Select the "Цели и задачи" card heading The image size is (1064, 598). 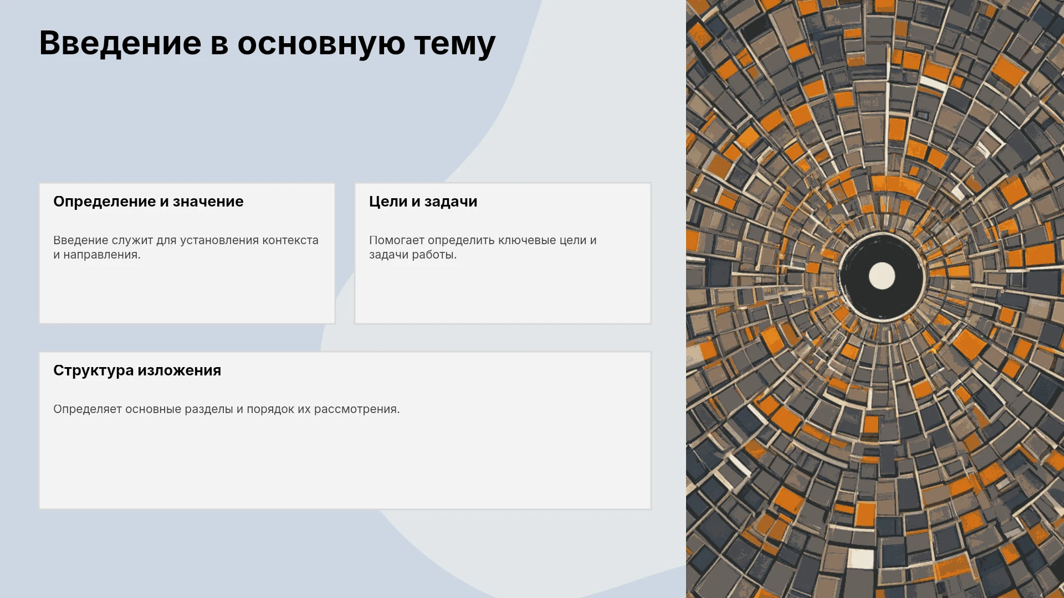(x=423, y=202)
